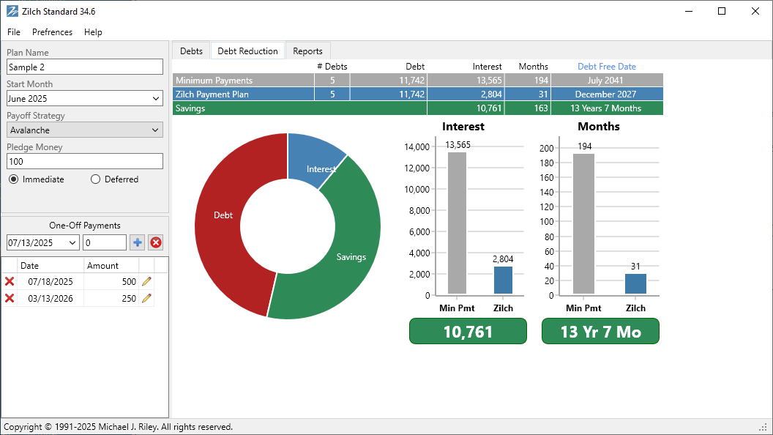Screen dimensions: 773x435
Task: Click the 07/18/2025 date cell
Action: [x=51, y=282]
